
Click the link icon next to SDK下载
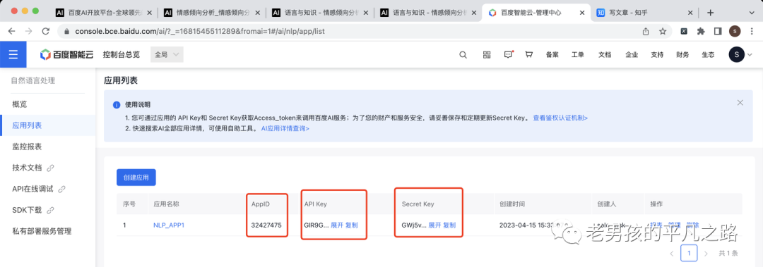[x=51, y=210]
